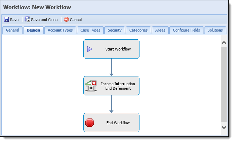This screenshot has width=234, height=142.
Task: Select the Design tab
Action: click(x=33, y=30)
